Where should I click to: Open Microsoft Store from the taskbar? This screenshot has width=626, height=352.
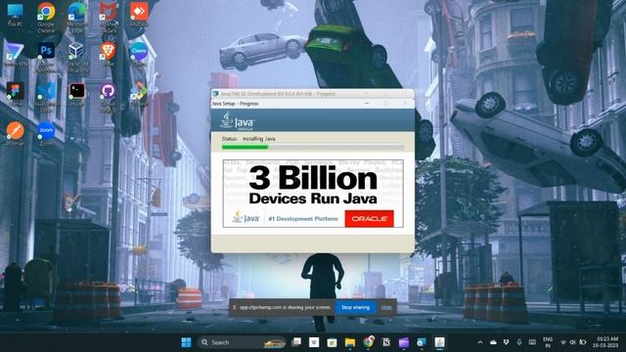tap(332, 342)
